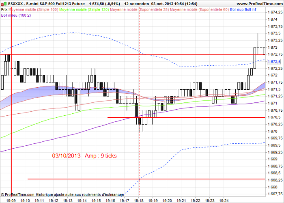Click the 19:20 time axis label
Screen dimensions: 284x203
(167, 201)
